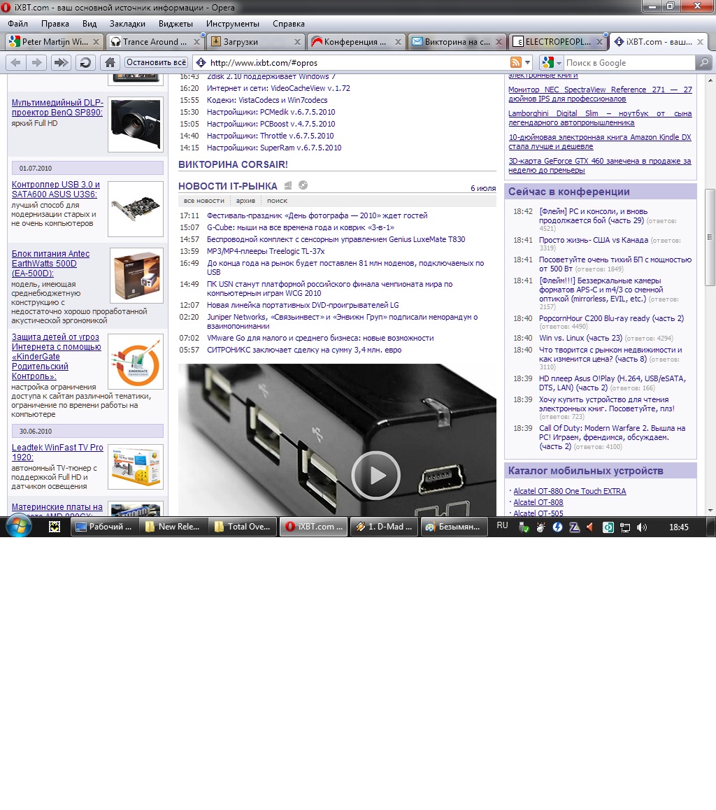Click the quick-launch icon next to Start
The image size is (716, 810).
tap(55, 527)
